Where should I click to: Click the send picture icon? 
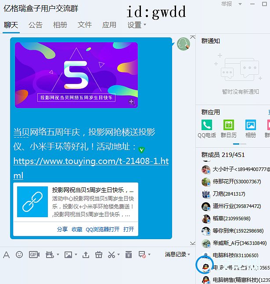[68, 255]
